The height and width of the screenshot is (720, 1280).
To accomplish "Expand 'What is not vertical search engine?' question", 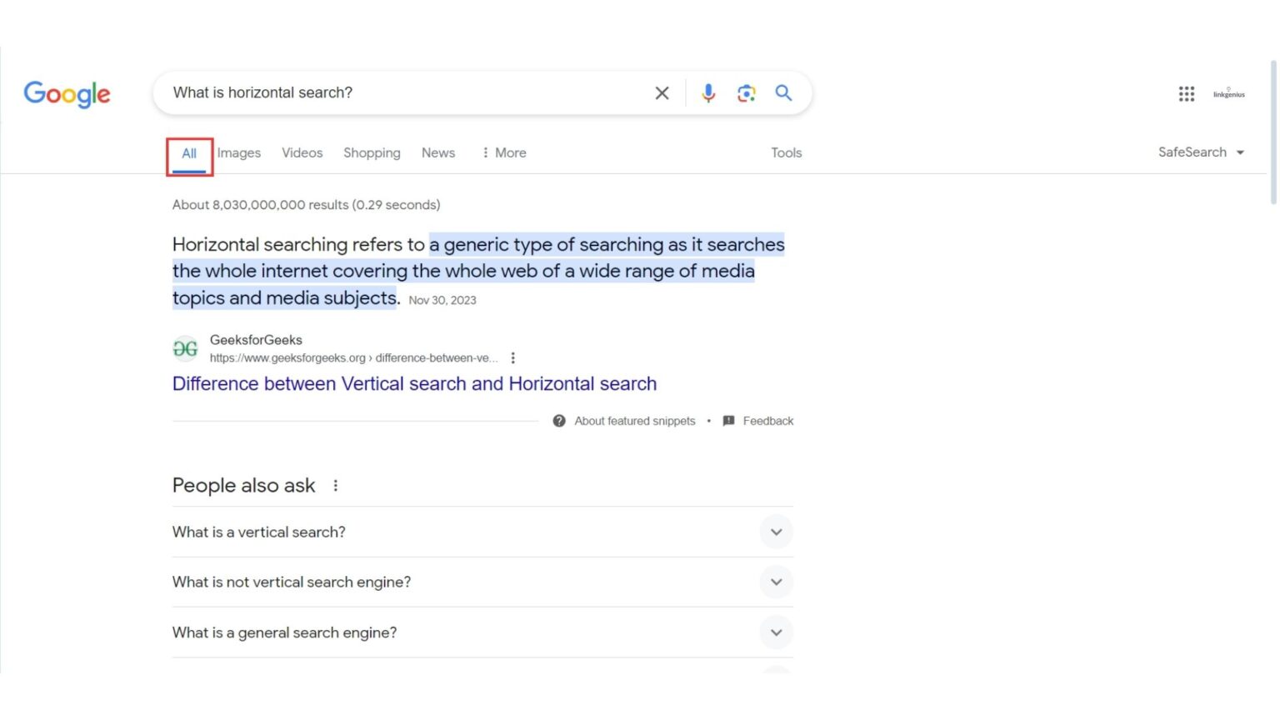I will click(776, 582).
